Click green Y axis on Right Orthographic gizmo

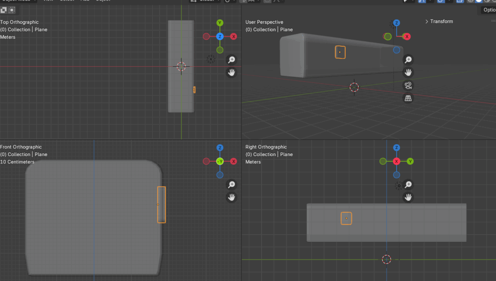410,161
